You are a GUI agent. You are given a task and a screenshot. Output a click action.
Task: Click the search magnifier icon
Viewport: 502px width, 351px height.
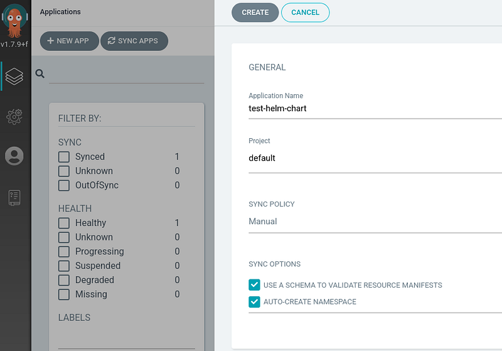click(x=40, y=73)
